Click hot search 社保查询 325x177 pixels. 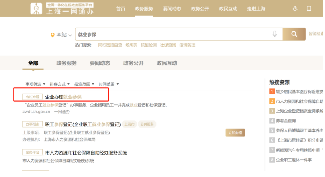click(168, 45)
